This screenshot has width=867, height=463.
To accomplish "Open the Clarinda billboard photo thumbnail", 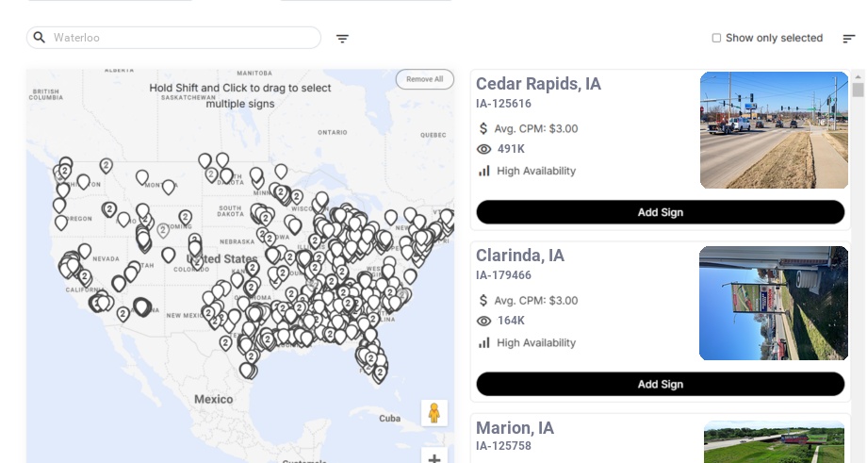I will (x=774, y=303).
